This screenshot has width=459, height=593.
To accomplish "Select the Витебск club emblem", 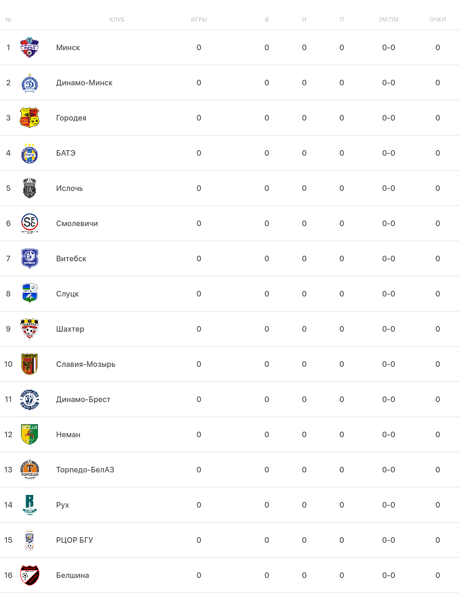I will coord(30,258).
